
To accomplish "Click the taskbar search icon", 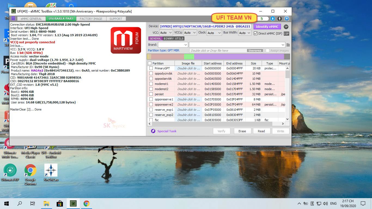I will point(20,204).
